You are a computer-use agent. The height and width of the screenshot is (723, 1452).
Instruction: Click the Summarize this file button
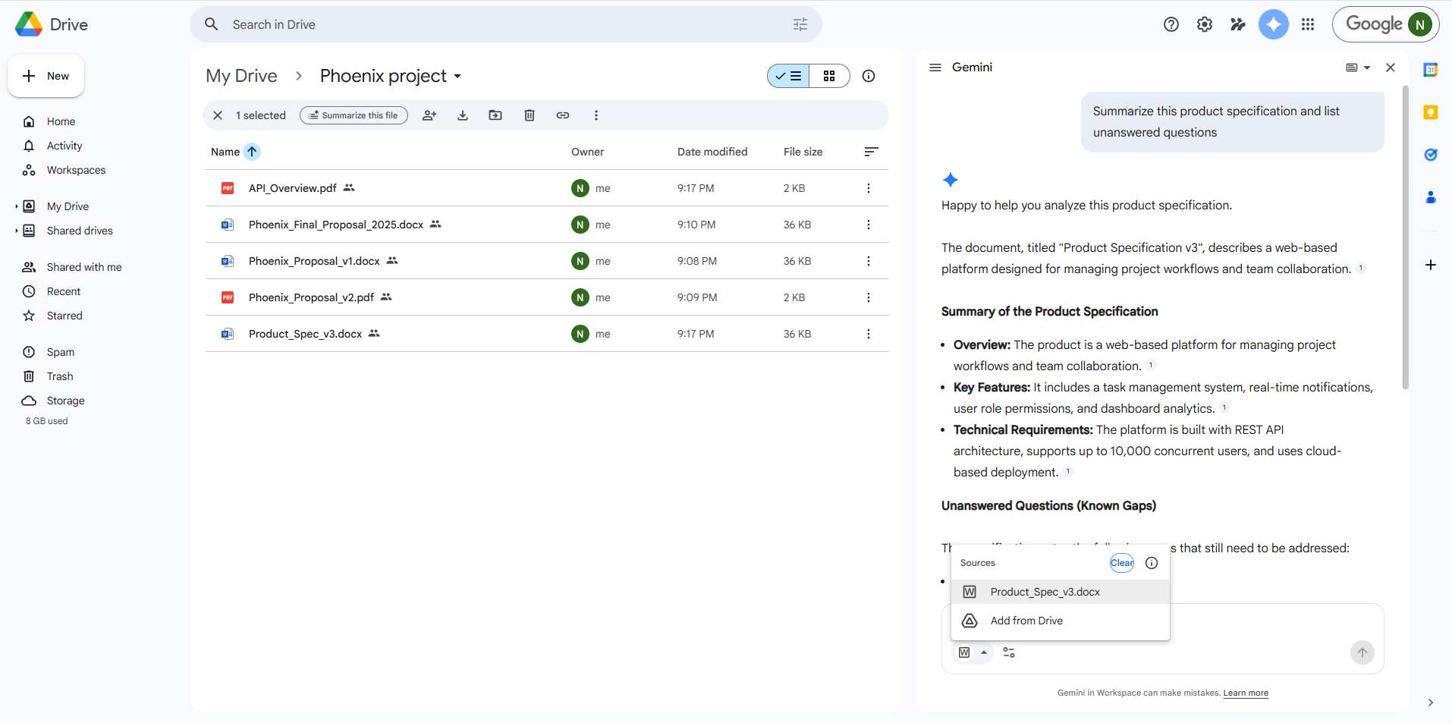tap(354, 115)
